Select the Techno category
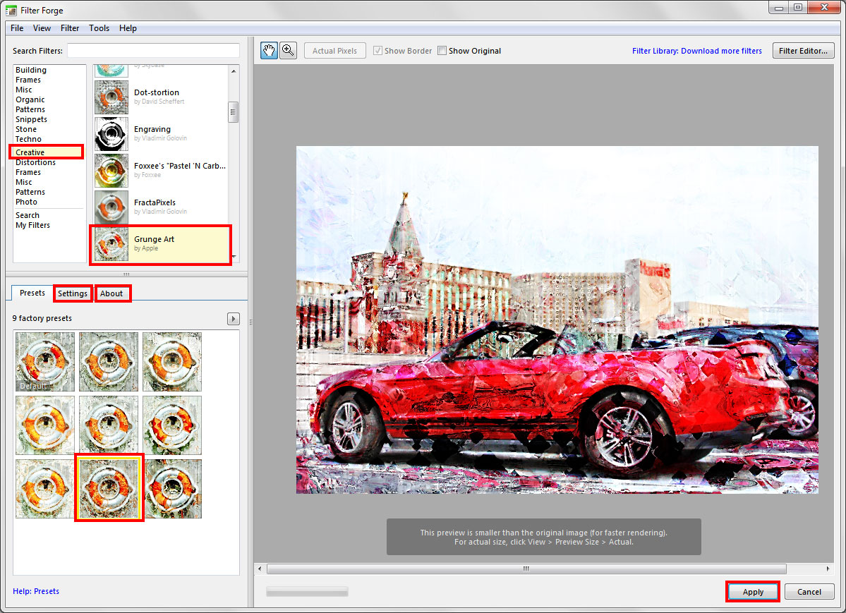This screenshot has width=846, height=613. tap(28, 139)
